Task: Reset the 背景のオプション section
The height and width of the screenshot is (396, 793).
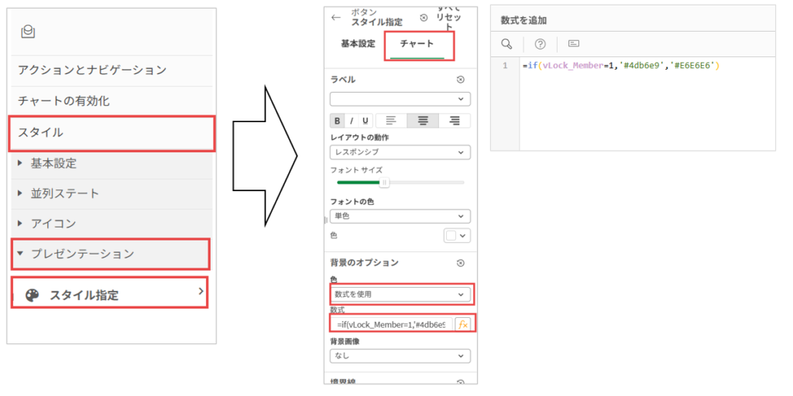Action: [461, 264]
